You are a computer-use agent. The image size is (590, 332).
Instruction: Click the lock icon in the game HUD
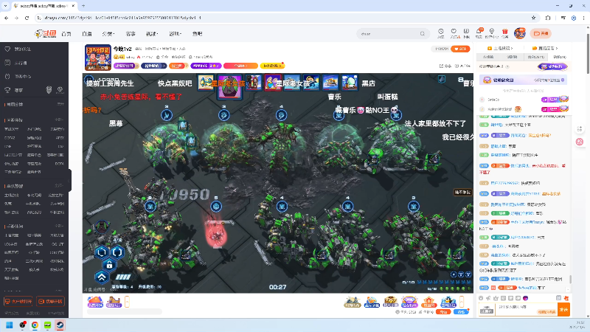point(109,265)
